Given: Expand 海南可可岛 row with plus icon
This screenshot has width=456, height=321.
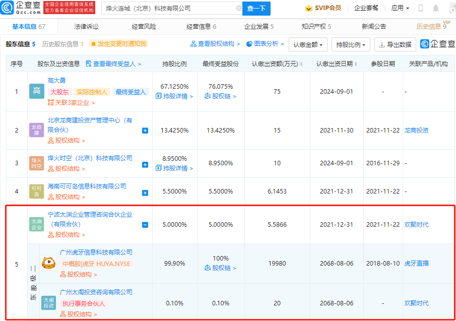Looking at the screenshot, I should pyautogui.click(x=145, y=193).
